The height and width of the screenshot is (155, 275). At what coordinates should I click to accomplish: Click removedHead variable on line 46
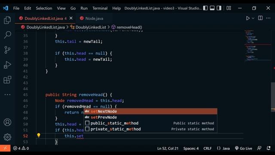(80, 100)
